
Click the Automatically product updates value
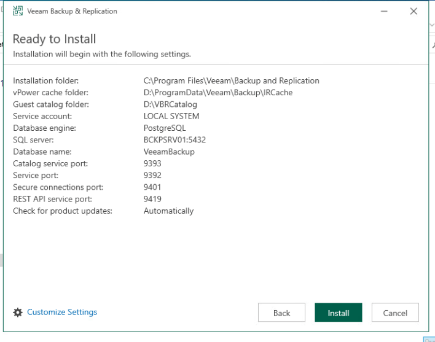point(169,211)
